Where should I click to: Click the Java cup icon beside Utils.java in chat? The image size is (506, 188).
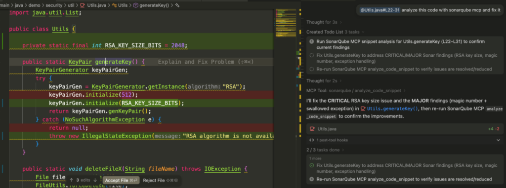(x=312, y=129)
